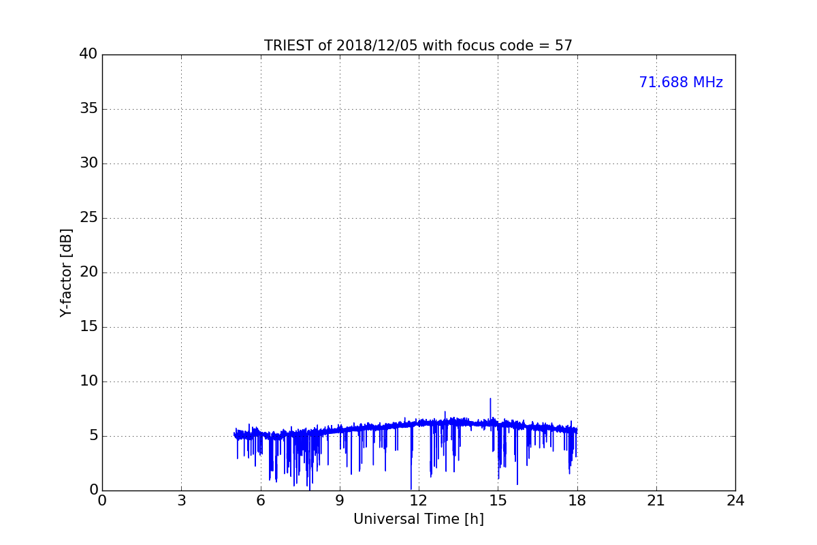Click the y-axis tick label '35'
This screenshot has width=817, height=545.
click(89, 109)
